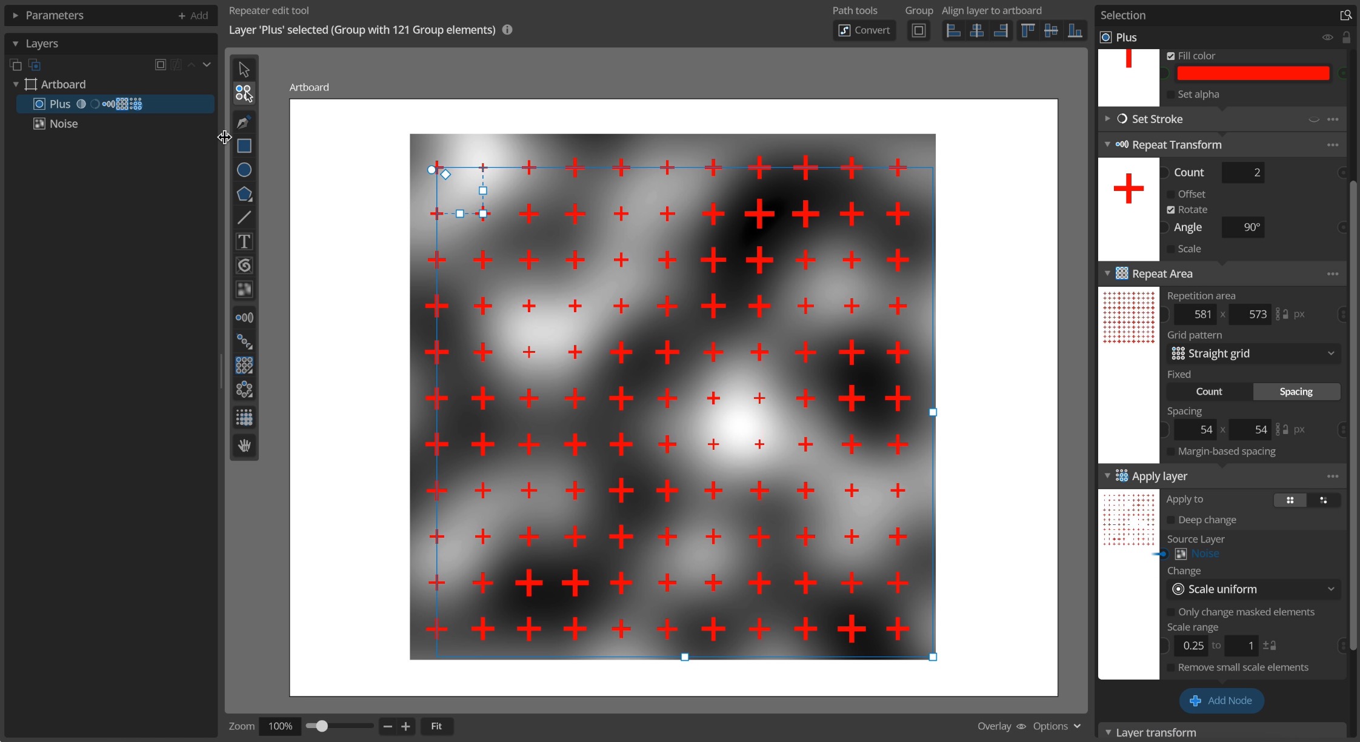Expand the Parameters panel
This screenshot has height=742, width=1360.
[x=14, y=15]
